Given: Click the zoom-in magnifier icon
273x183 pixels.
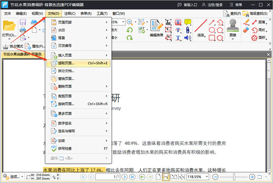Looking at the screenshot, I should [130, 22].
